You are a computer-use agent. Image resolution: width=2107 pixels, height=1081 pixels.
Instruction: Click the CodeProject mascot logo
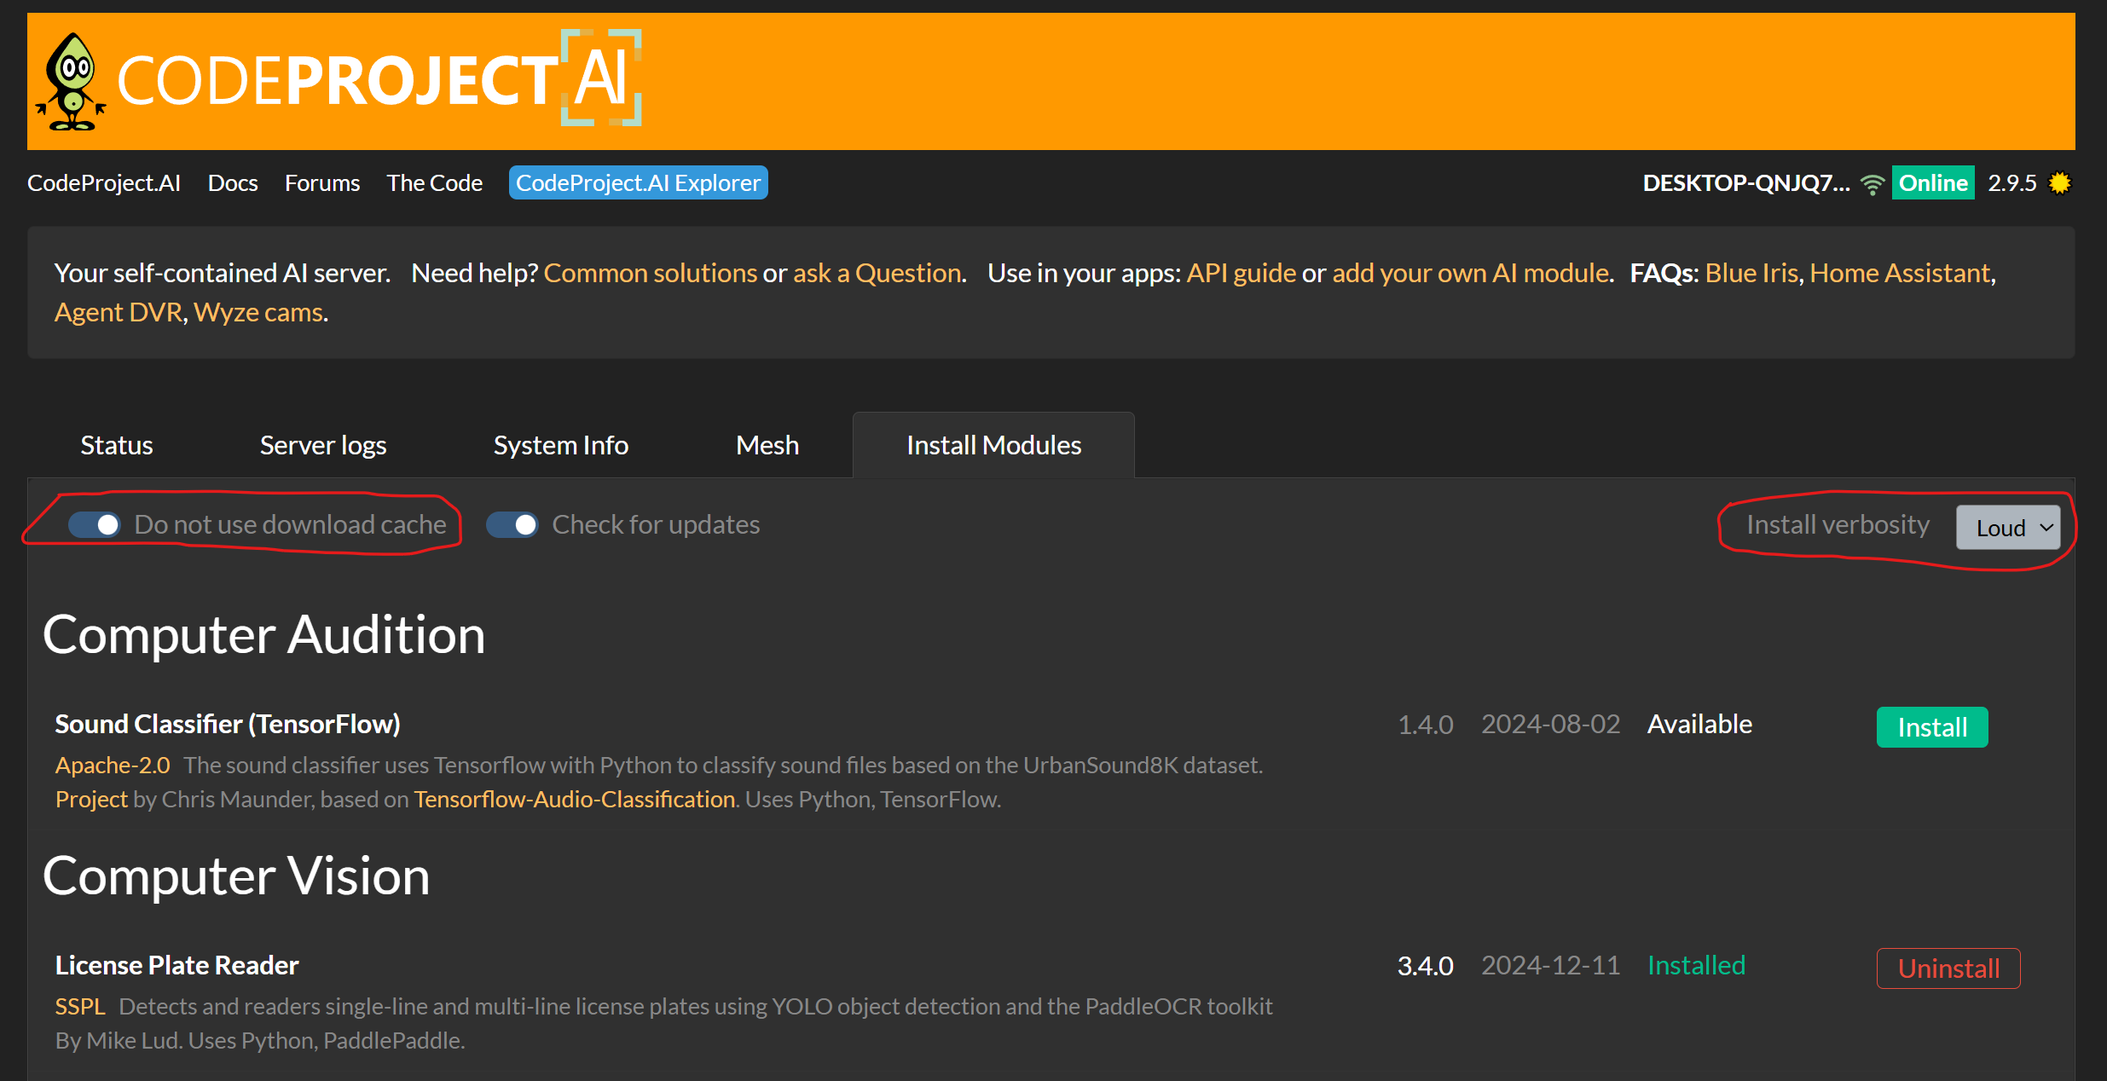pyautogui.click(x=71, y=82)
